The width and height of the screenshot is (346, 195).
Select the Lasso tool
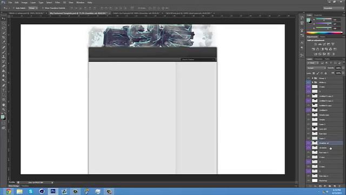4,28
